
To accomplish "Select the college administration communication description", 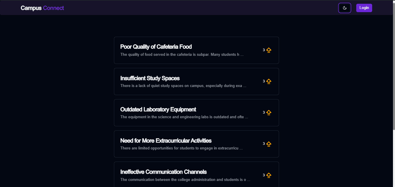I will tap(185, 179).
